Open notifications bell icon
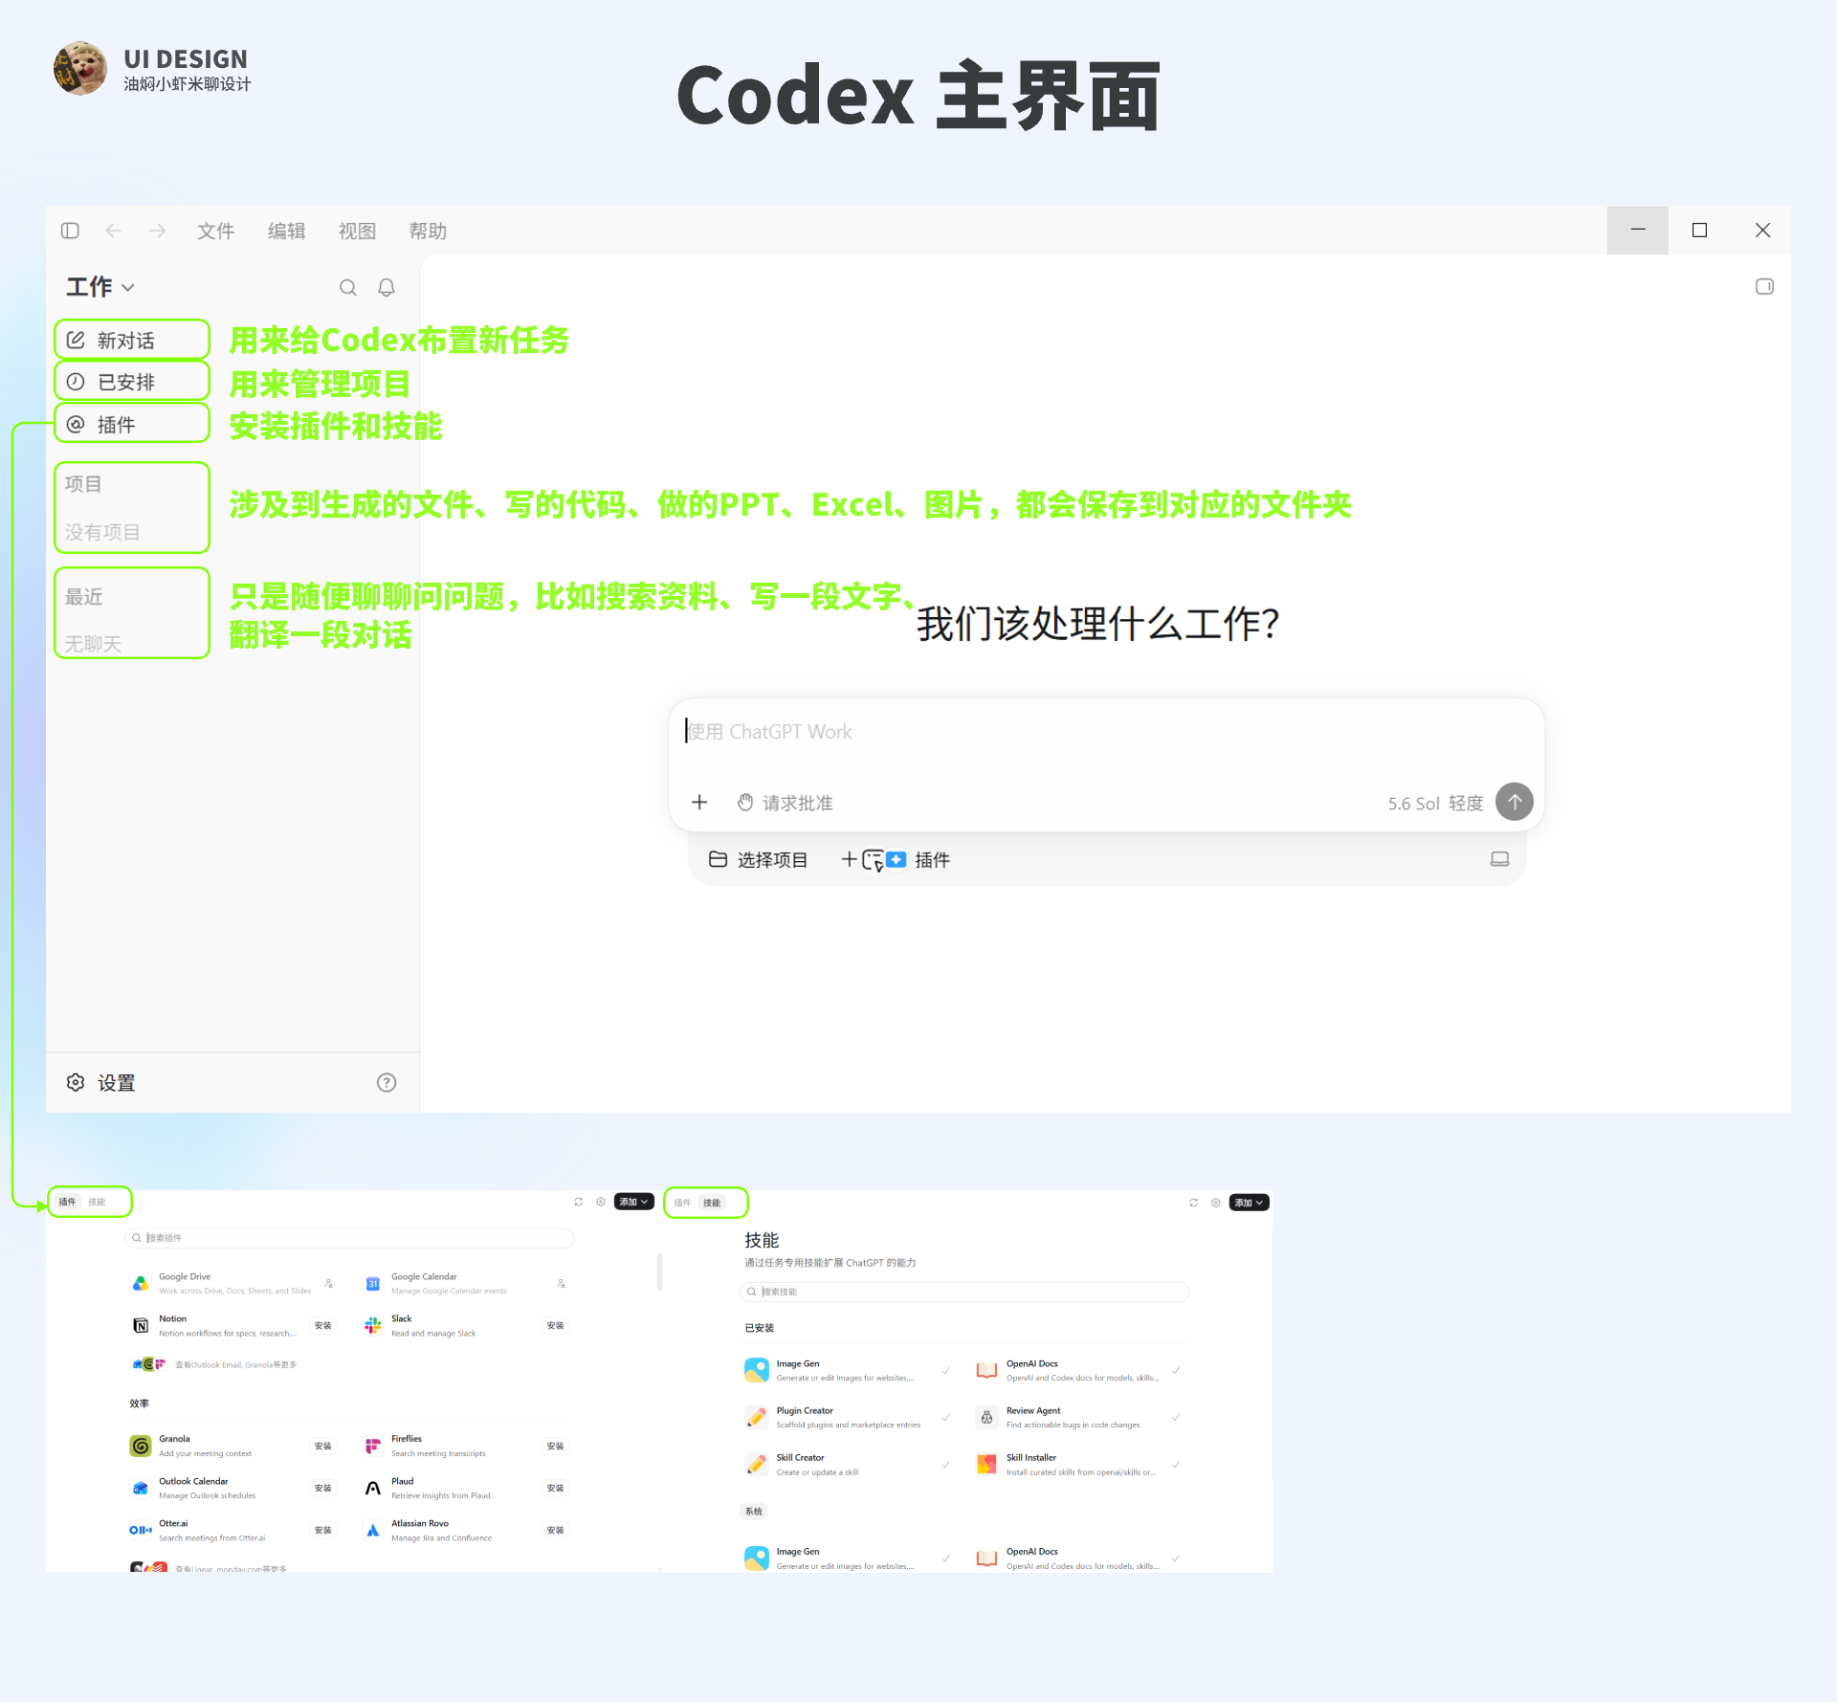 pos(387,287)
